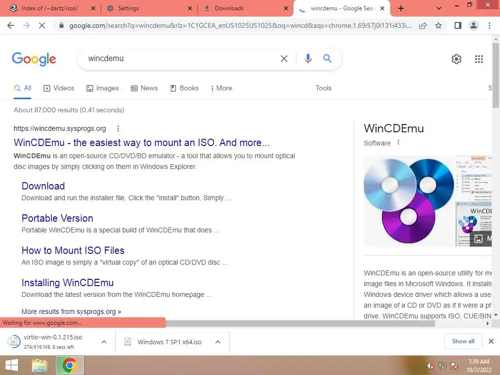Click the lock icon in address bar
Screen dimensions: 500x375
62,25
